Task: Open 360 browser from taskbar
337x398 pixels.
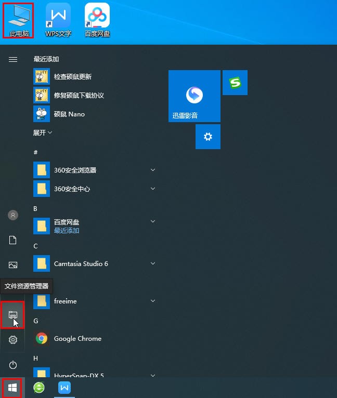Action: click(39, 388)
